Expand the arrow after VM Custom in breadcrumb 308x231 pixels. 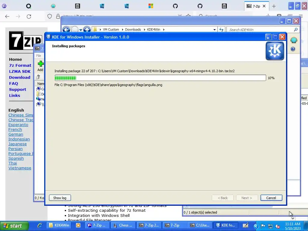123,30
